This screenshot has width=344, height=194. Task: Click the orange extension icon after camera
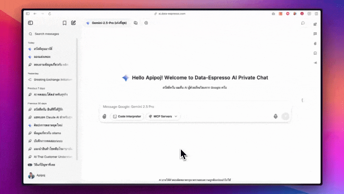pos(281,14)
